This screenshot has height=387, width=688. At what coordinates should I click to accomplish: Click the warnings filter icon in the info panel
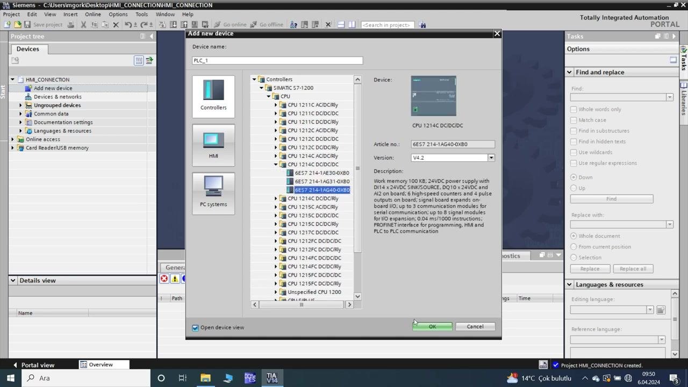click(175, 278)
